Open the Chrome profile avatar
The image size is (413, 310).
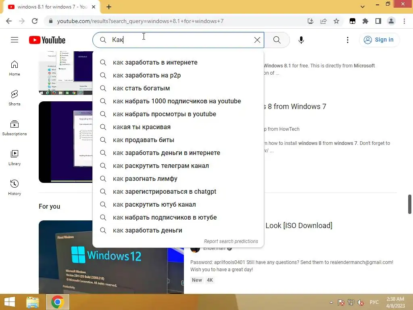pyautogui.click(x=391, y=21)
